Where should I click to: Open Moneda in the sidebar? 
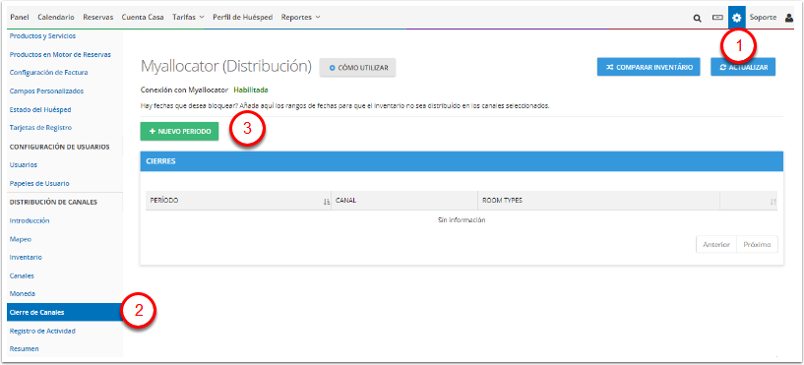coord(23,294)
